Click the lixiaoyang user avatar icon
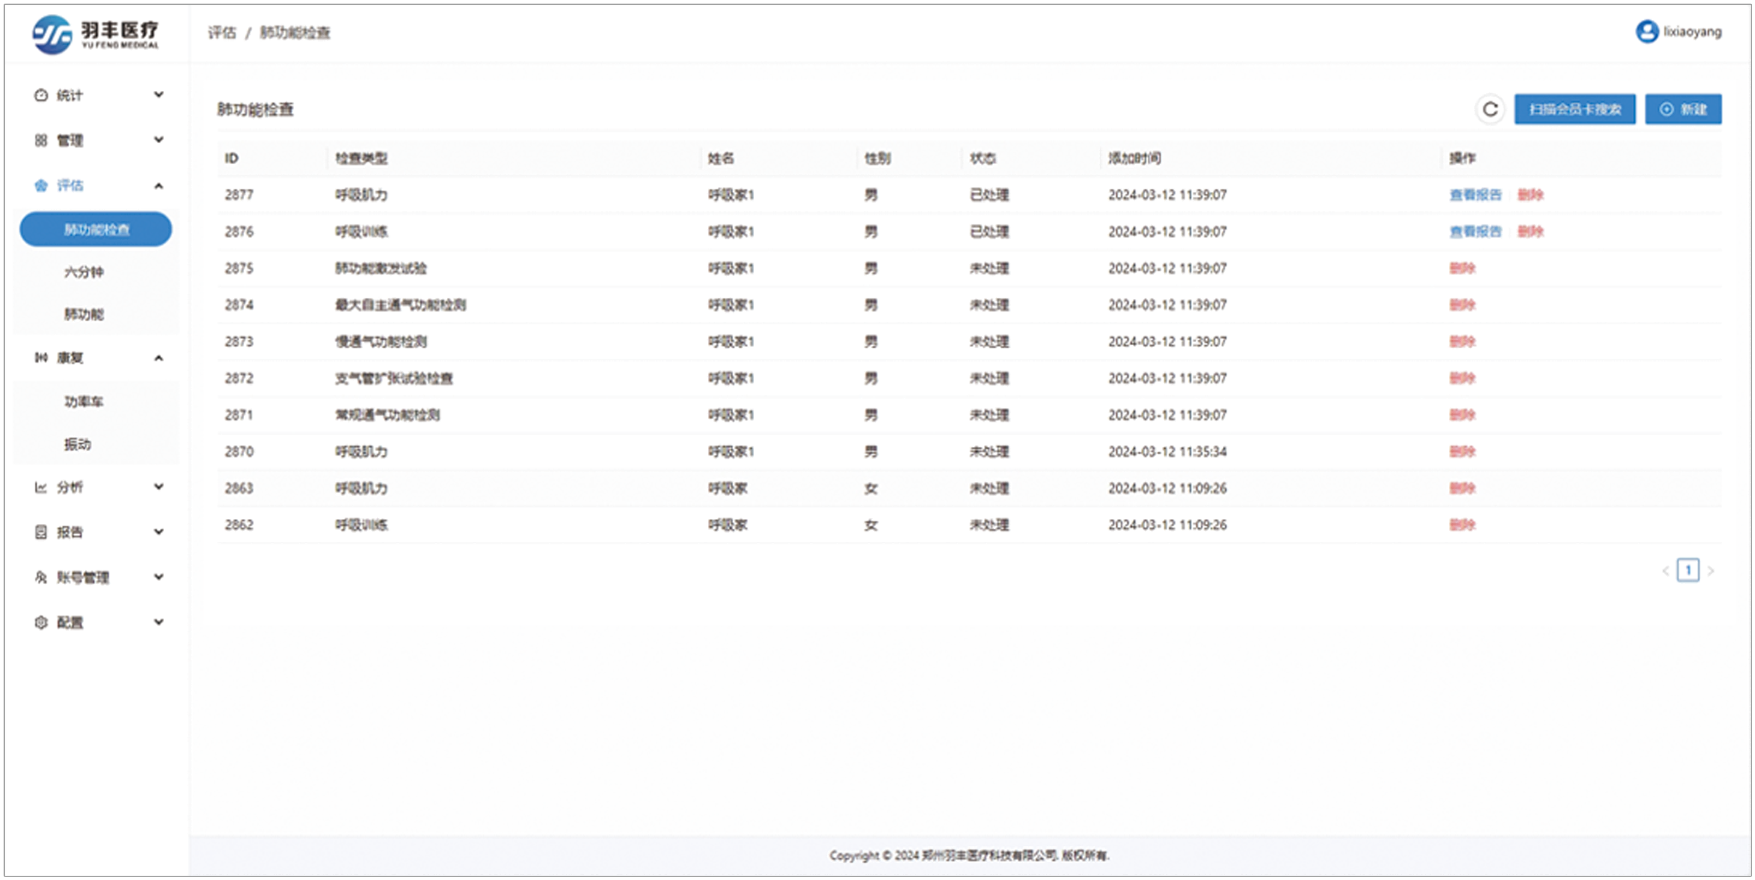This screenshot has width=1755, height=880. tap(1647, 32)
